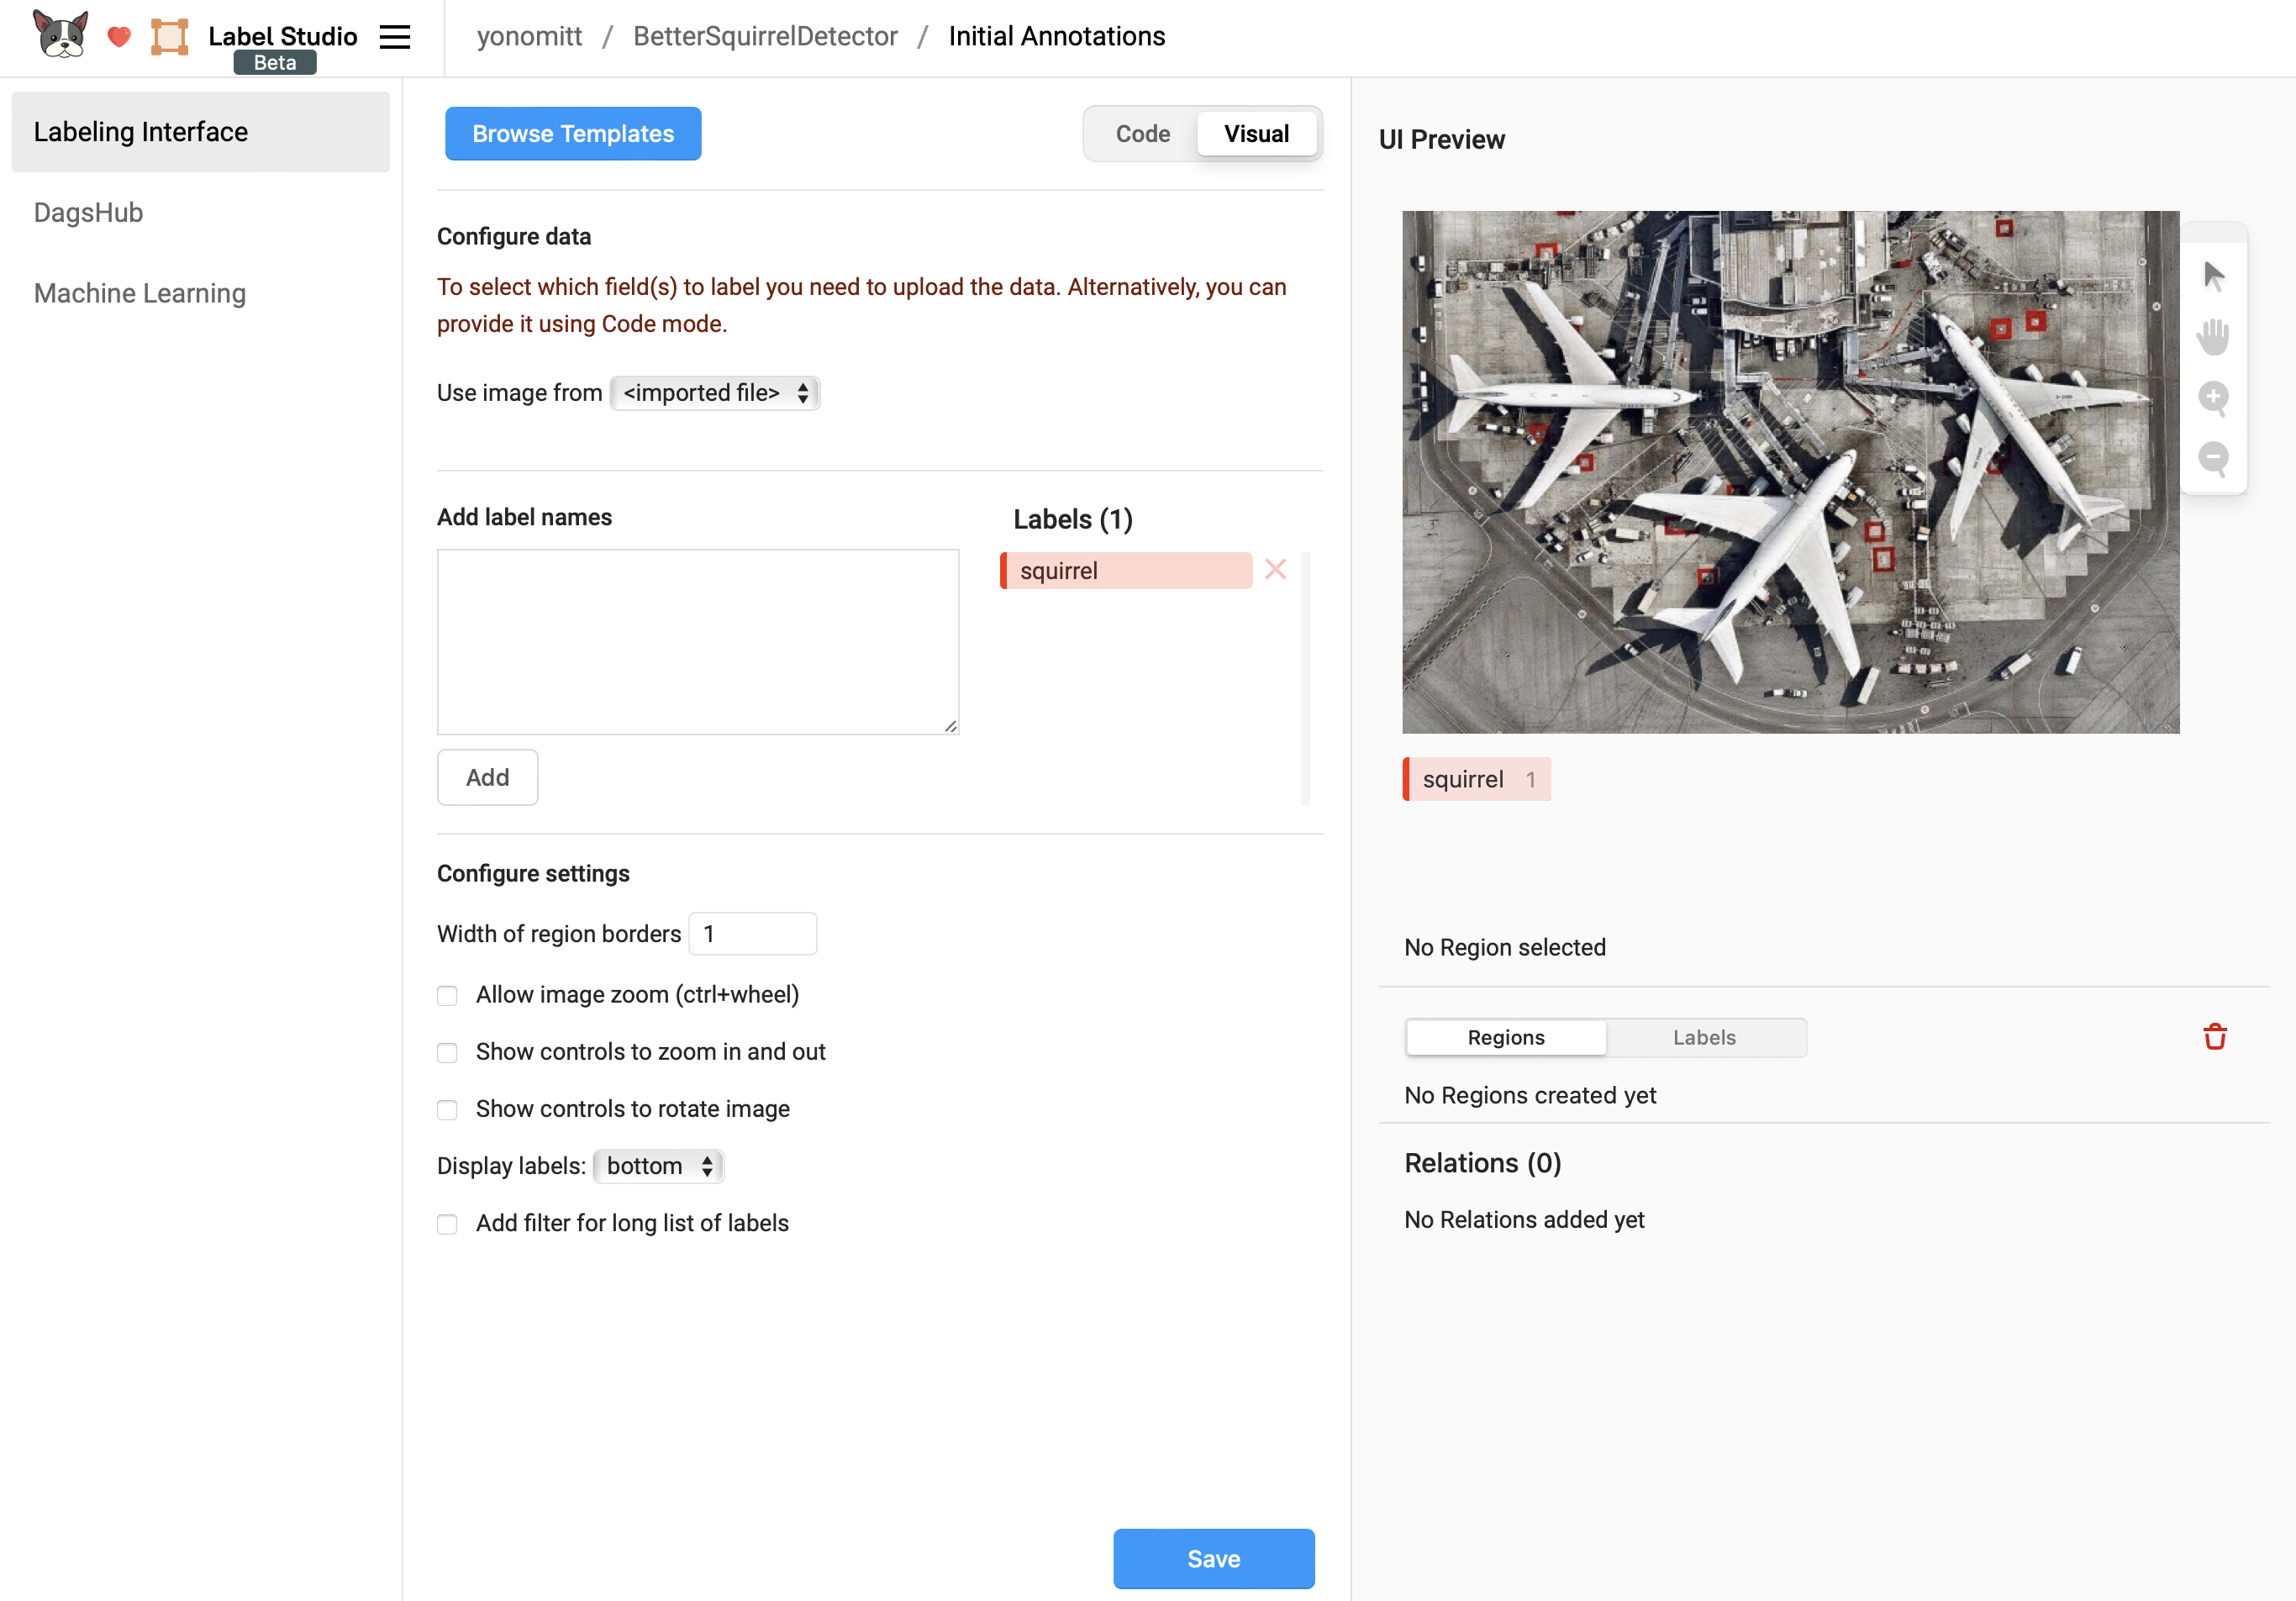Remove the squirrel label with X
Image resolution: width=2296 pixels, height=1601 pixels.
[x=1275, y=570]
